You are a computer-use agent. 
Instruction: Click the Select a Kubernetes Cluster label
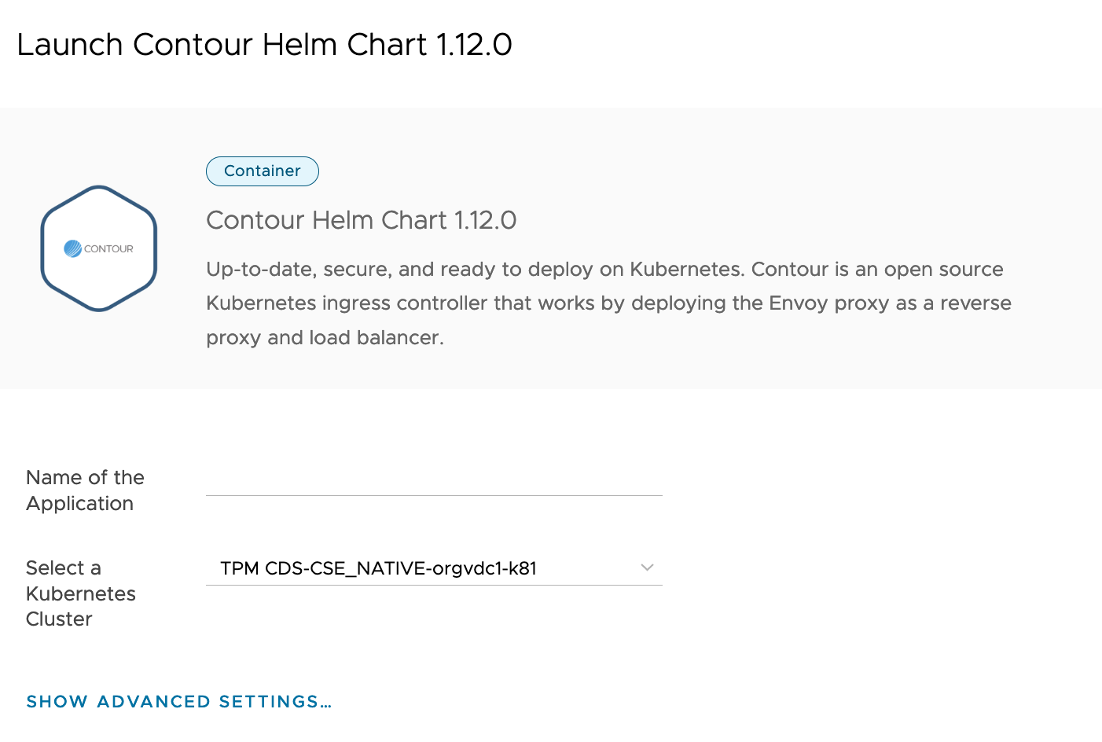80,593
